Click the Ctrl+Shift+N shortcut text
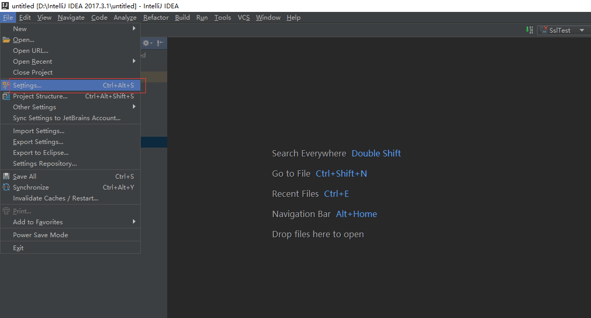 tap(342, 174)
